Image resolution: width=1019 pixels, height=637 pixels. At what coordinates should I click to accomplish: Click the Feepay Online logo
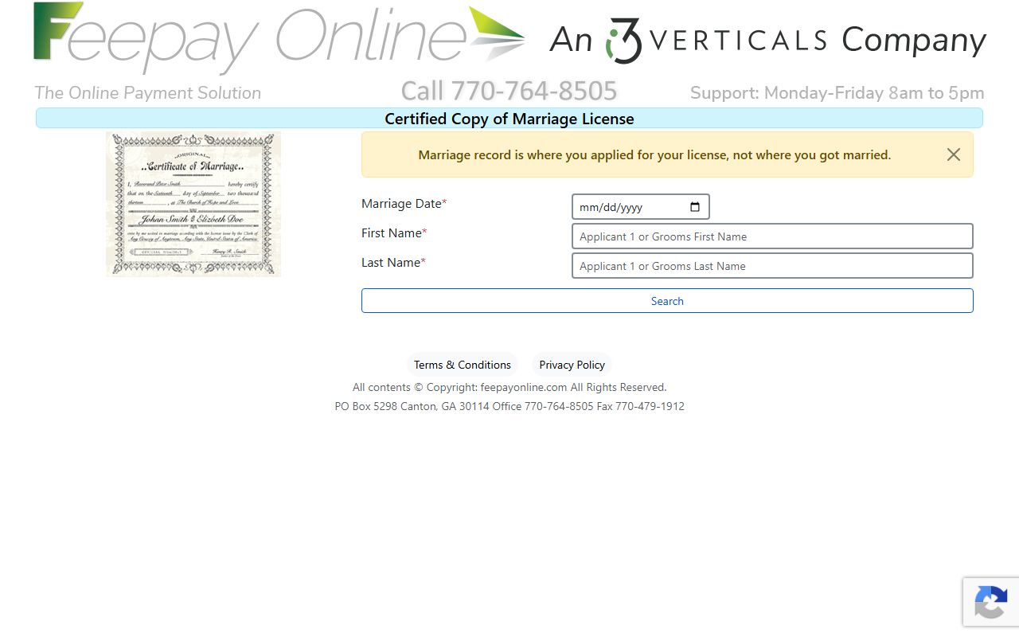pos(279,39)
